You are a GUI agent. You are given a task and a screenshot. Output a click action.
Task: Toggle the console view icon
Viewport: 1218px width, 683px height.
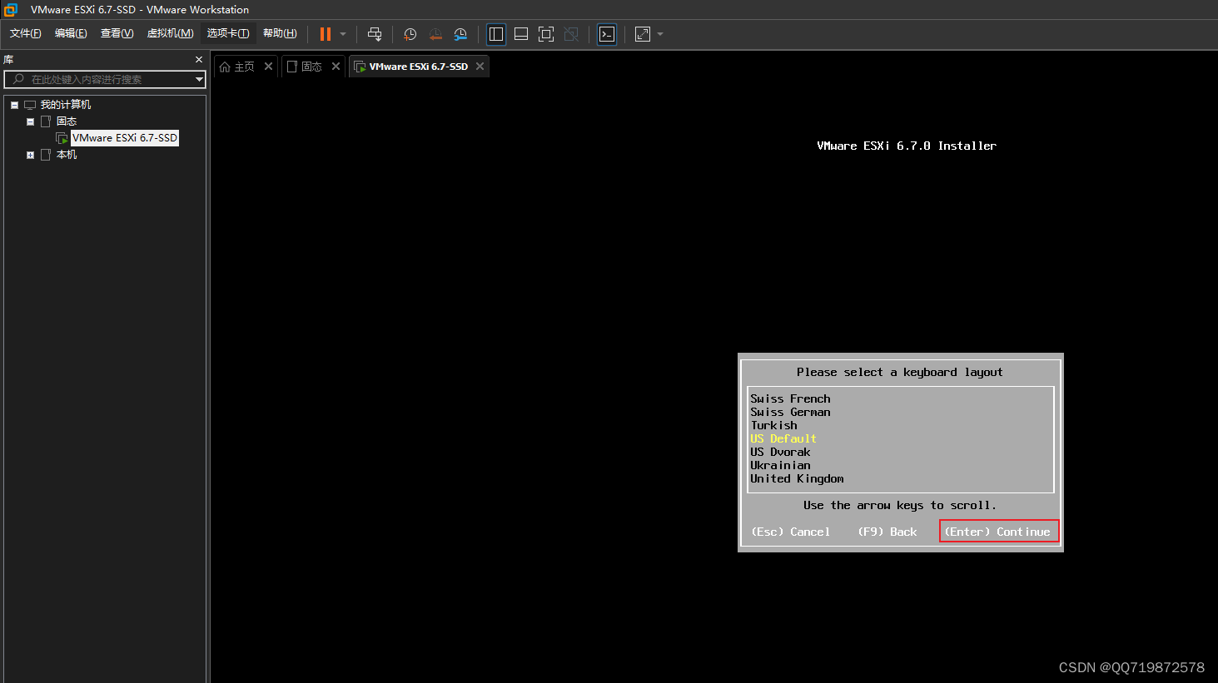(607, 34)
